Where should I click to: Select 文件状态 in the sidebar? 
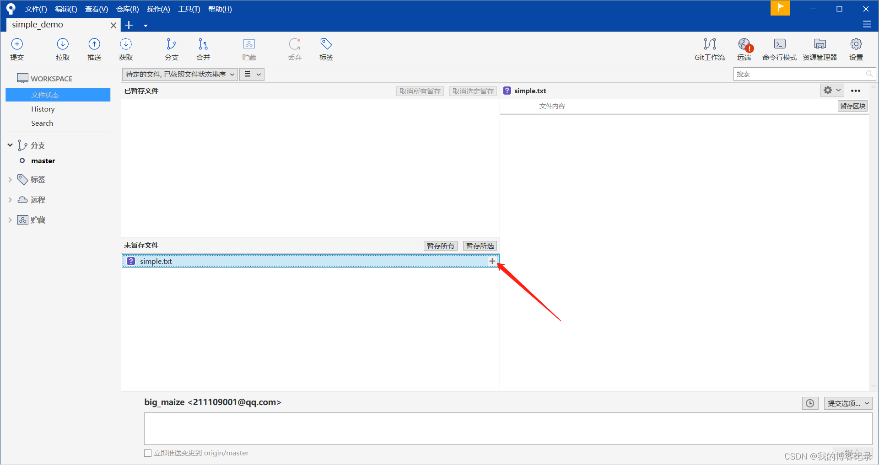click(x=58, y=95)
